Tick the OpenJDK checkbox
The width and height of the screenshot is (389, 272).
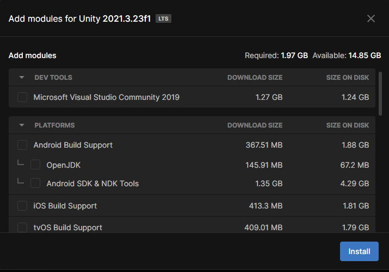pyautogui.click(x=35, y=165)
